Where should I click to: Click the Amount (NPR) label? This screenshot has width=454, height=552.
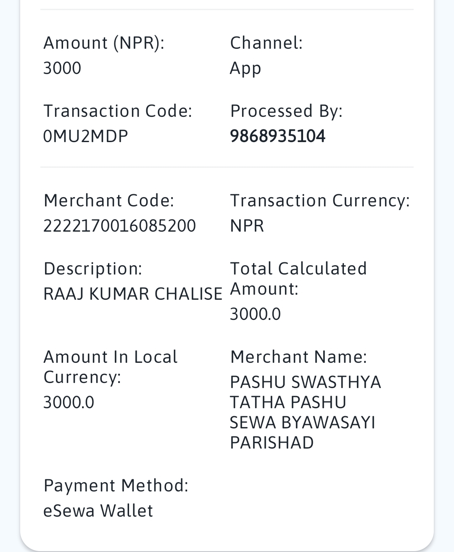pos(104,43)
